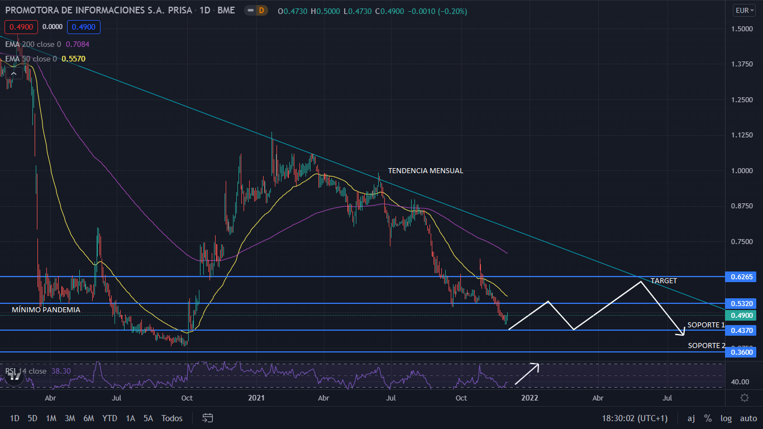Click the aj scale adjustment option
The width and height of the screenshot is (763, 429).
(692, 418)
